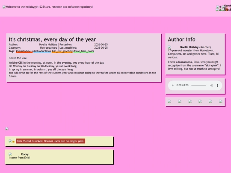This screenshot has width=231, height=173.
Task: Click the line "On Monday on Tuesday on Wednesday"
Action: tap(43, 66)
